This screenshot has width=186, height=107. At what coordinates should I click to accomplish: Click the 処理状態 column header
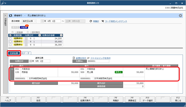pyautogui.click(x=18, y=35)
